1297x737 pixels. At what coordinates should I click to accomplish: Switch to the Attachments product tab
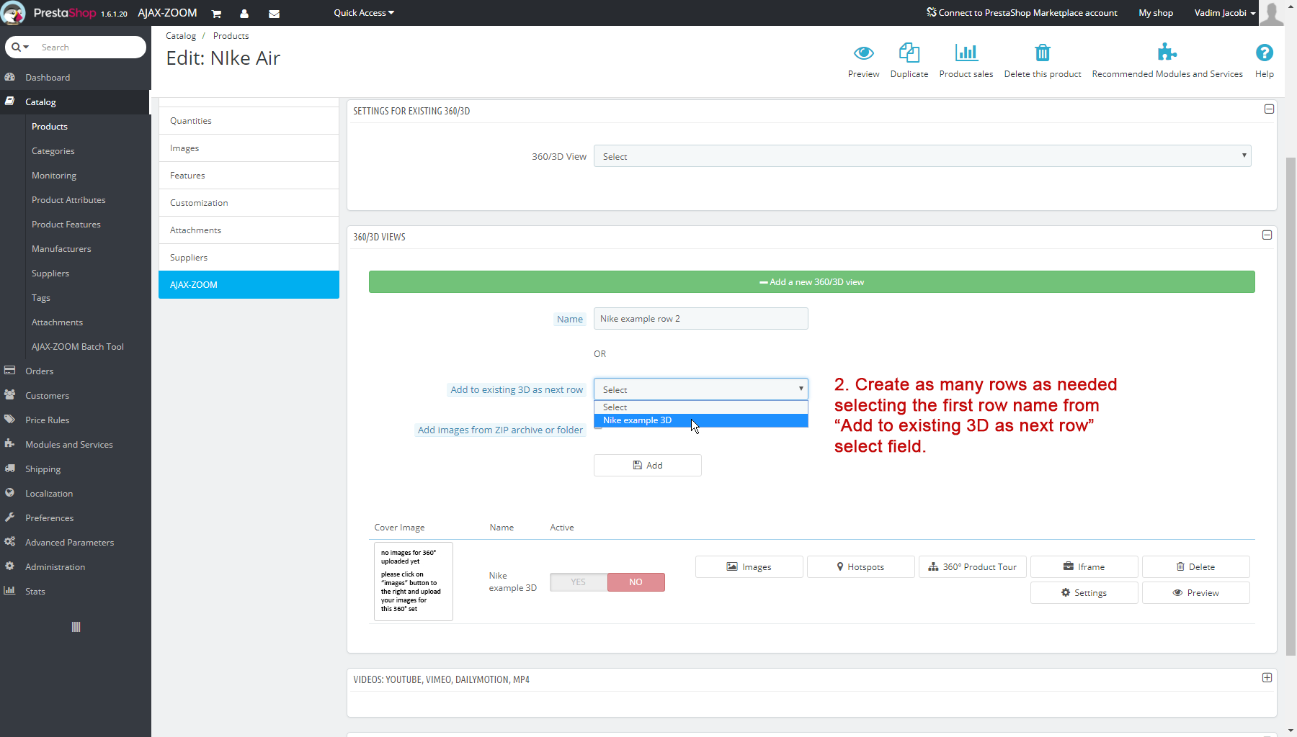click(249, 230)
